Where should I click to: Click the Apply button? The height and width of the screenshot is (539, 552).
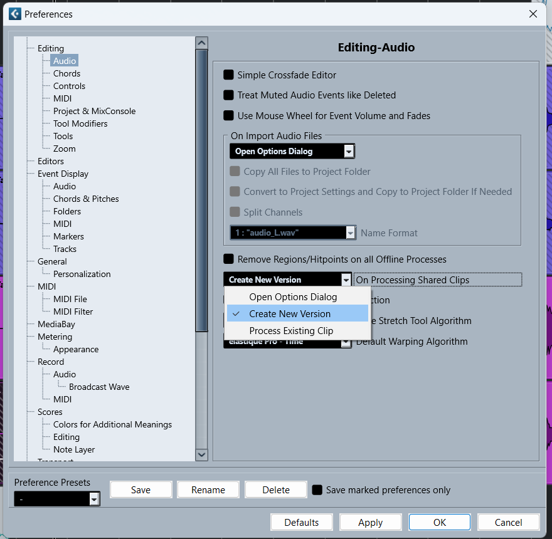click(370, 523)
